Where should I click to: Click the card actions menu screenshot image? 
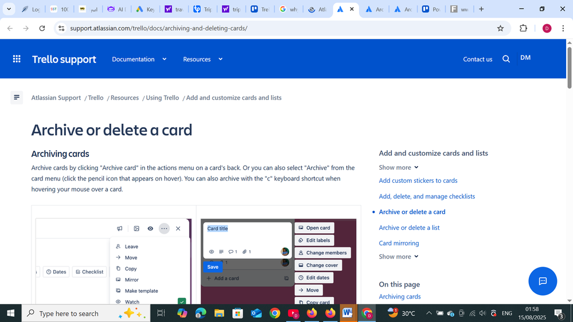[114, 261]
